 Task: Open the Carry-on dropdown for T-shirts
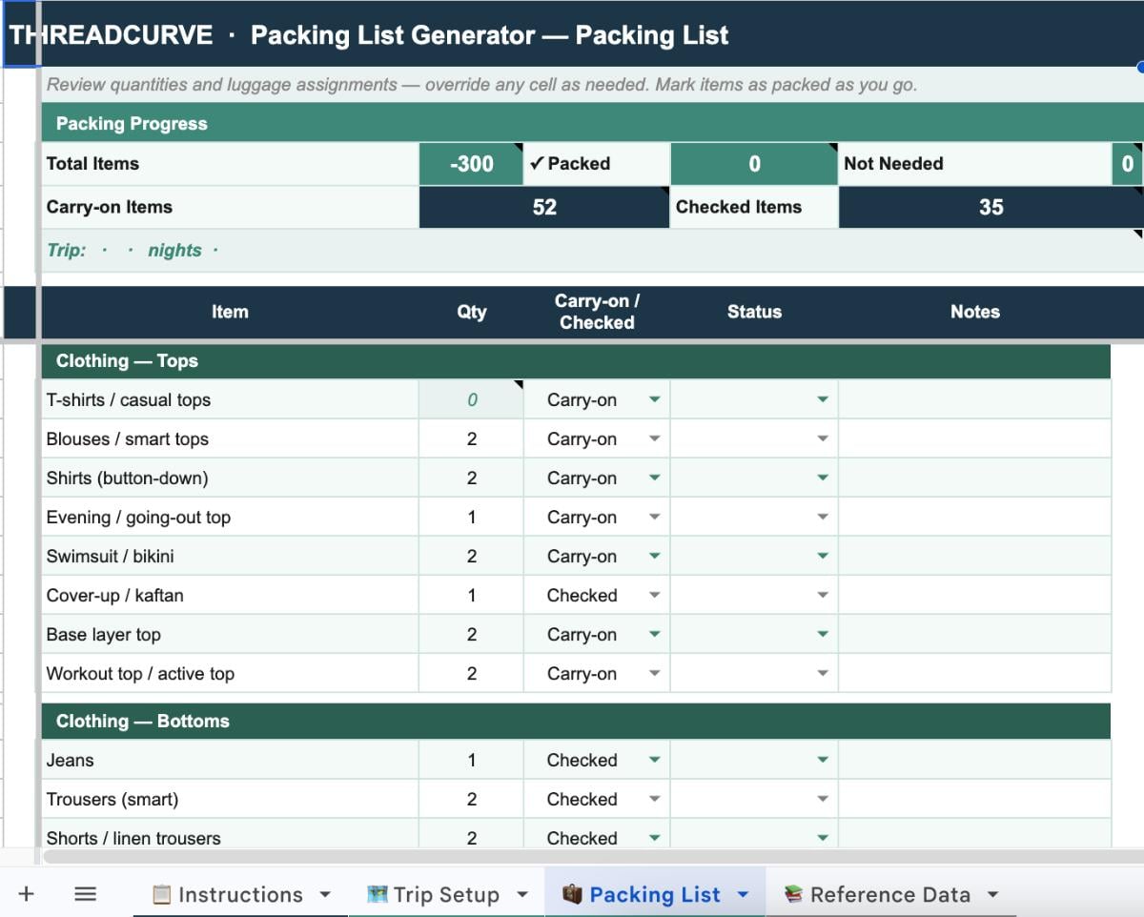pyautogui.click(x=656, y=399)
